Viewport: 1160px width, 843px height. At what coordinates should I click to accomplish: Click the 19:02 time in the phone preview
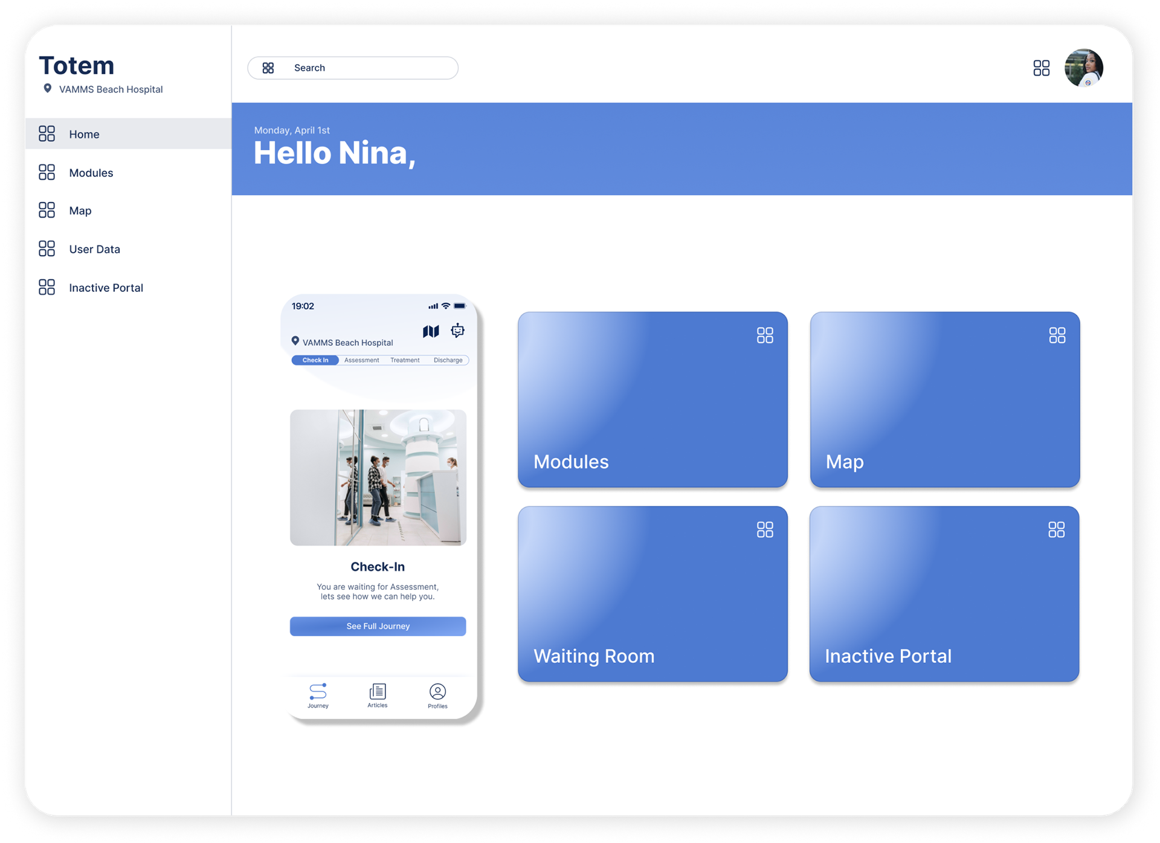pos(303,306)
